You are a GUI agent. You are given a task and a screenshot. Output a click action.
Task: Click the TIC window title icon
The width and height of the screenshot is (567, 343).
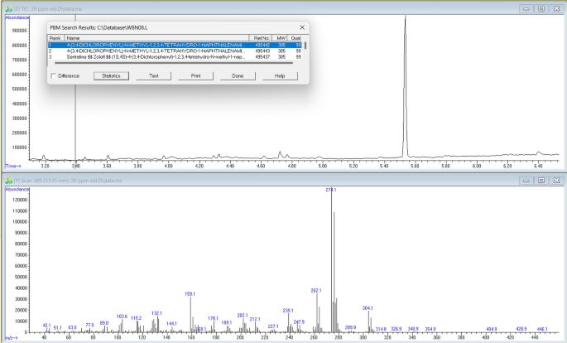point(8,8)
